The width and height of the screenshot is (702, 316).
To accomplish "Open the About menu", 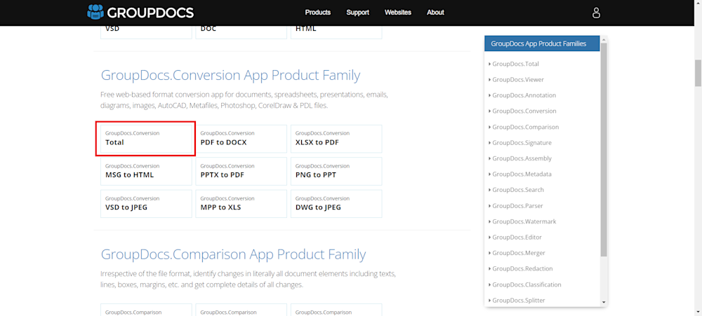I will point(436,13).
